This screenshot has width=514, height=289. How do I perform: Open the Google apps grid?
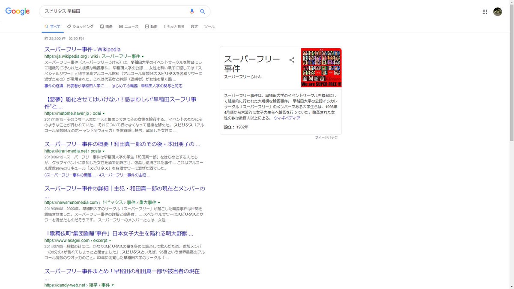[x=485, y=12]
